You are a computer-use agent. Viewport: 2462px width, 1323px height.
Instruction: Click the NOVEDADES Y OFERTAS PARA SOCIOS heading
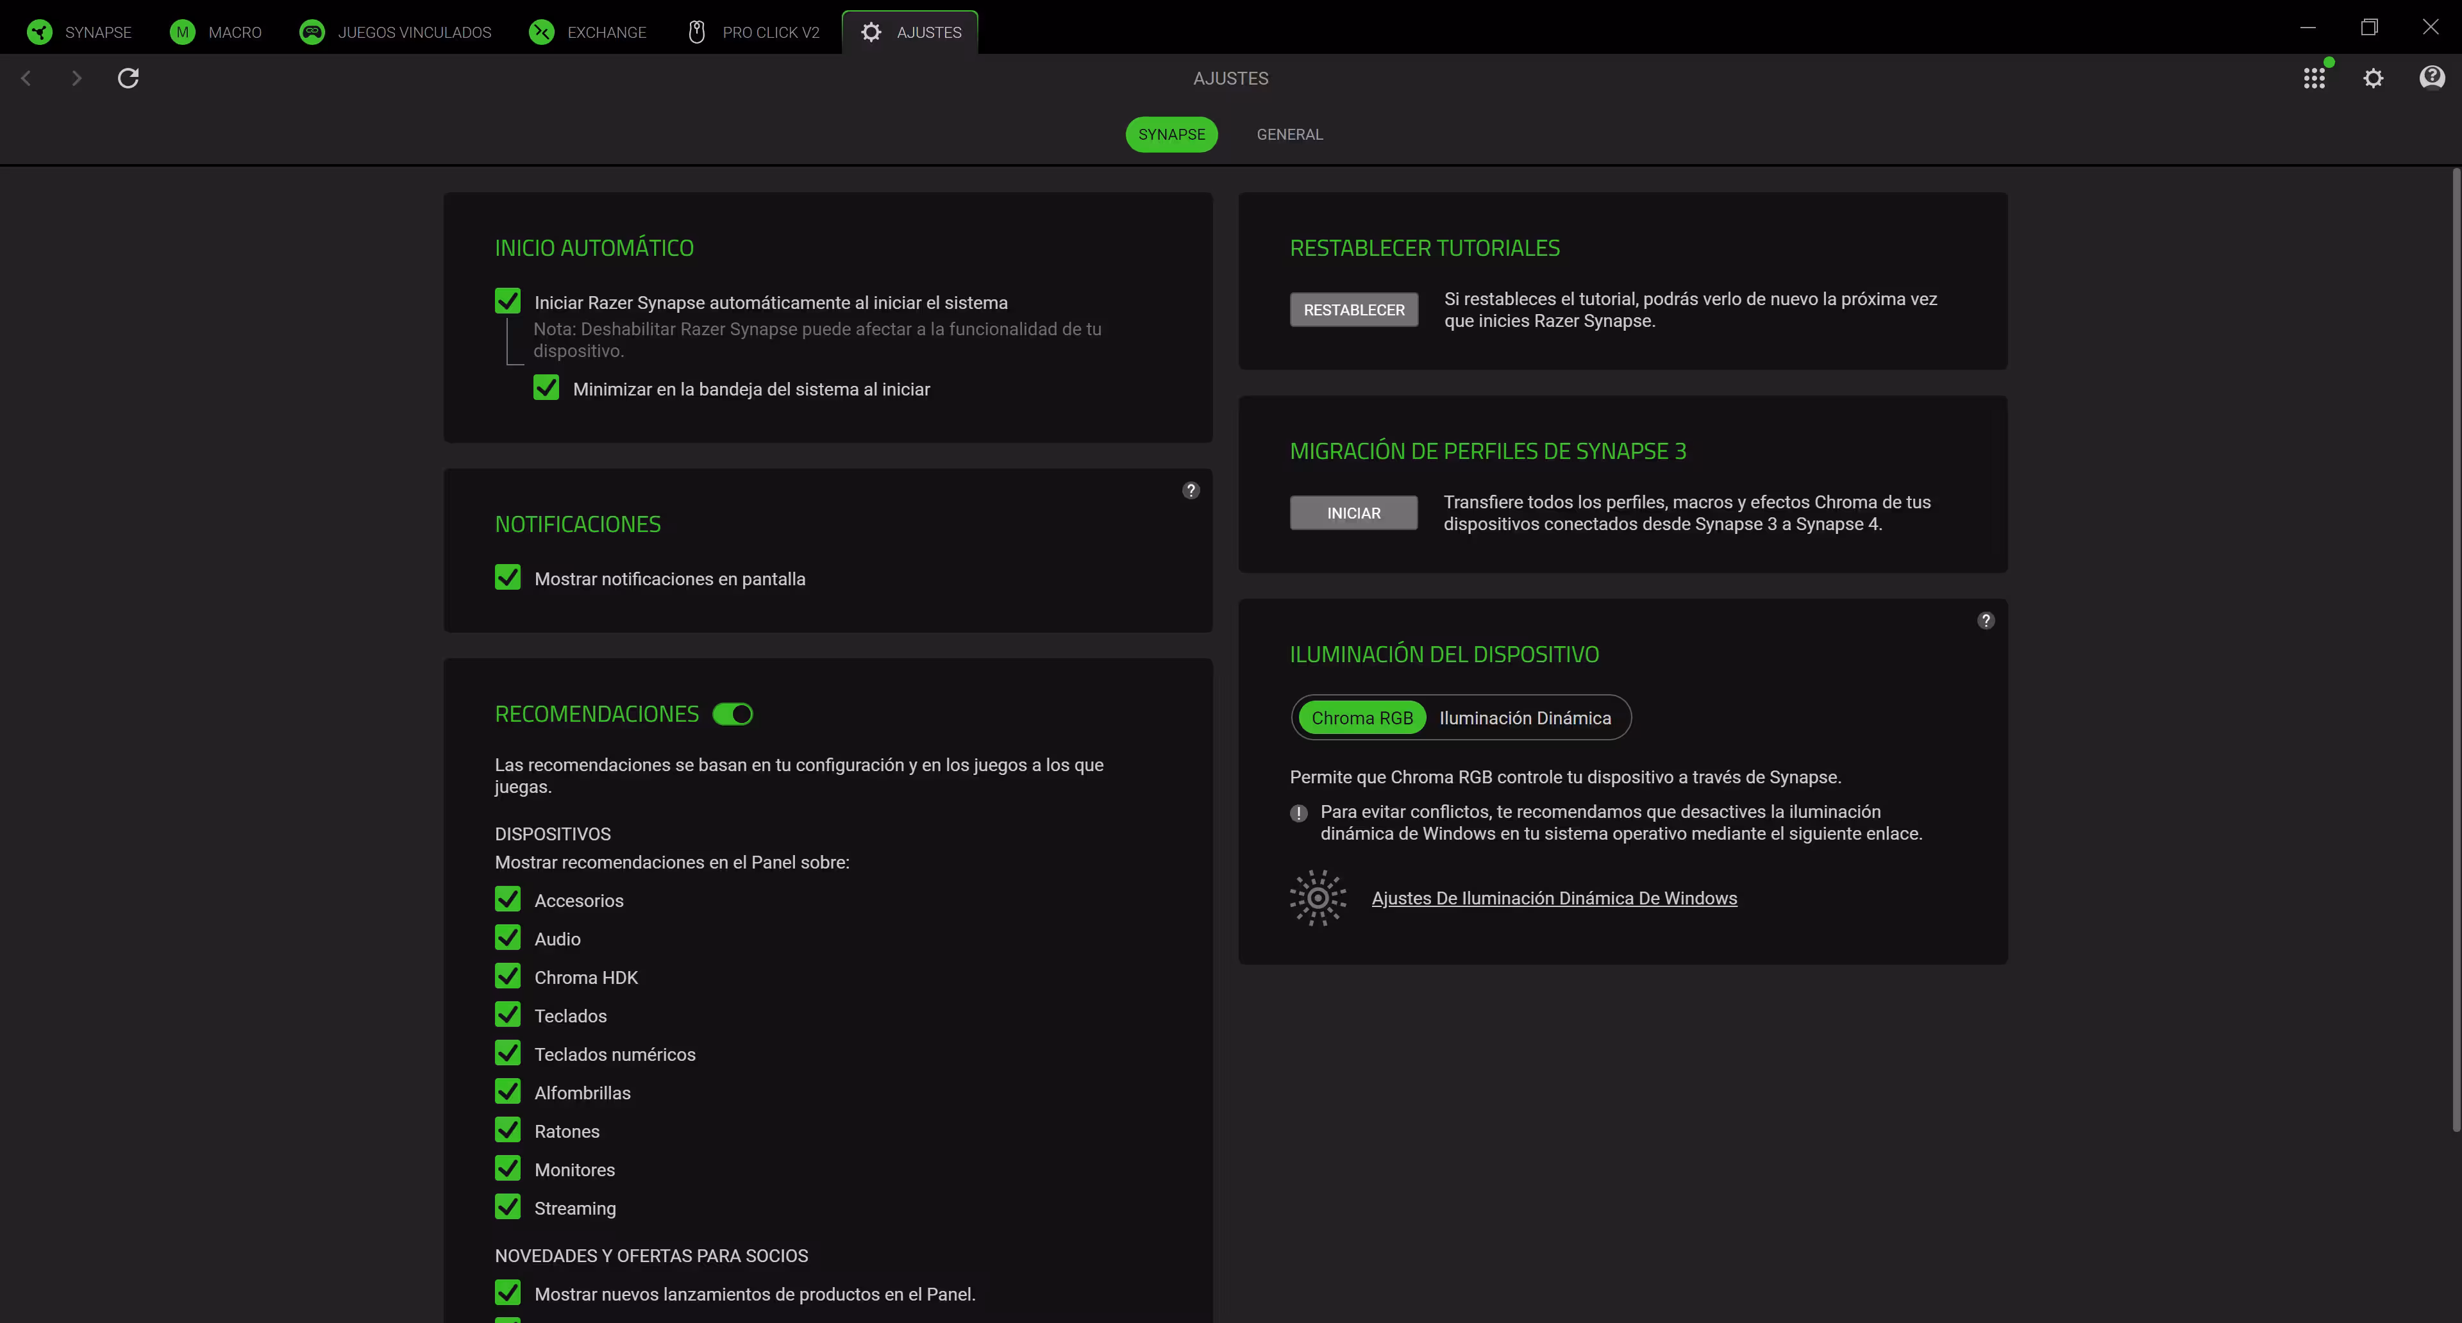[x=651, y=1256]
